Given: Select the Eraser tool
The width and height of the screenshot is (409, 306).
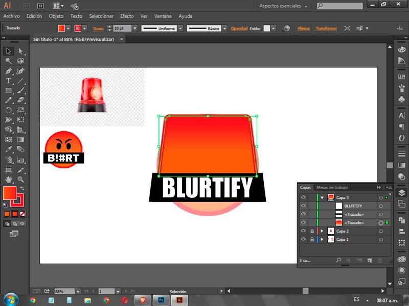Looking at the screenshot, I should [20, 100].
